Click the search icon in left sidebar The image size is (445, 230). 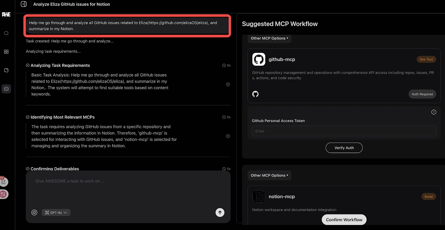pos(6,33)
